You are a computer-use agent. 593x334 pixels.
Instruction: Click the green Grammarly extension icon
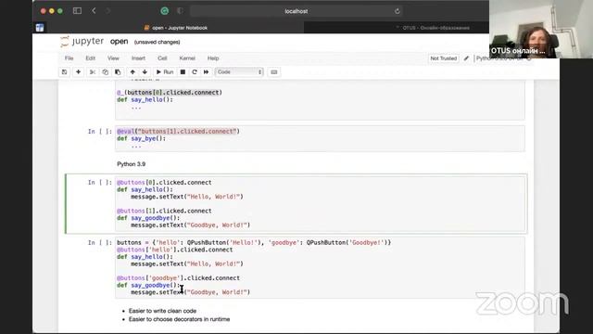(x=165, y=11)
